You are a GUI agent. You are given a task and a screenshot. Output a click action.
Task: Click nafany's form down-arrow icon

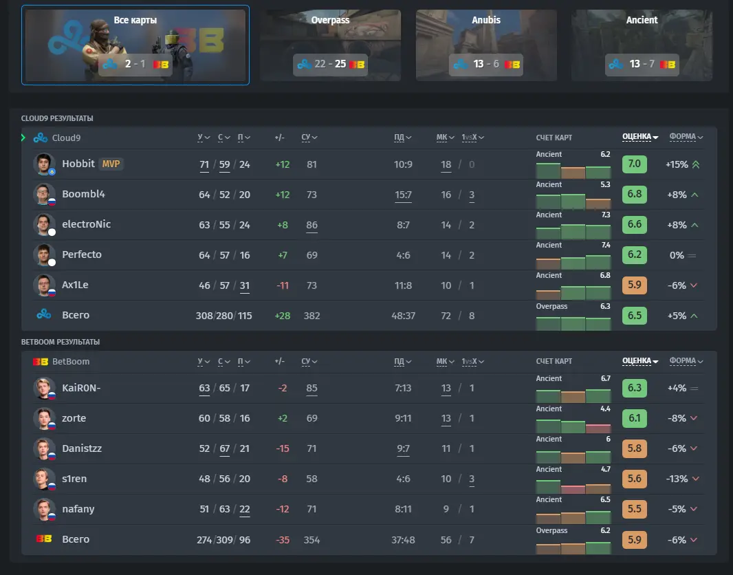[x=694, y=508]
